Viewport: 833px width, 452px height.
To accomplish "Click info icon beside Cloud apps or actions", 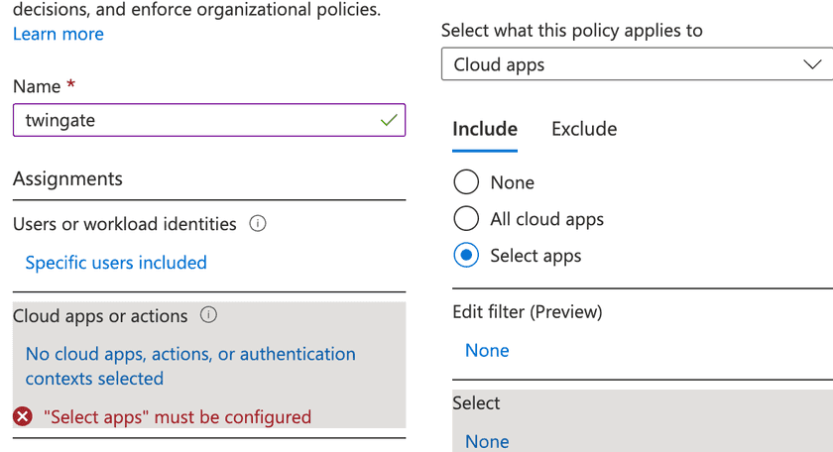I will (x=208, y=316).
